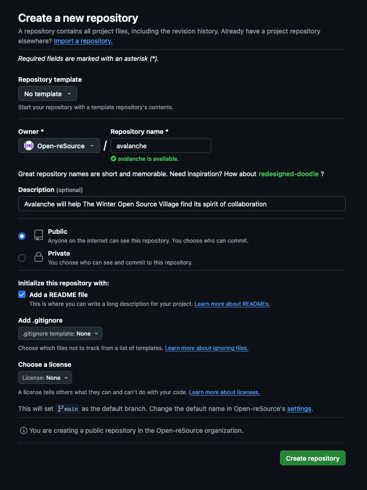Click the git branch icon beside main

coord(60,409)
